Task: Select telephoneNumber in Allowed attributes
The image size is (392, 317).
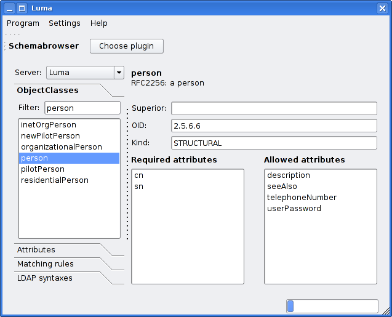Action: pos(321,197)
